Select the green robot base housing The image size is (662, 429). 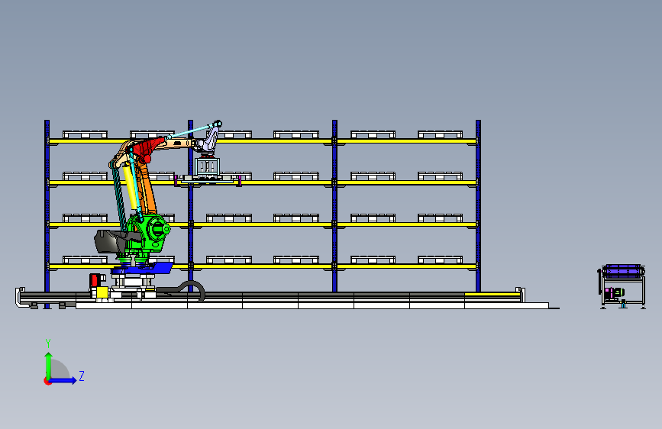click(x=148, y=237)
